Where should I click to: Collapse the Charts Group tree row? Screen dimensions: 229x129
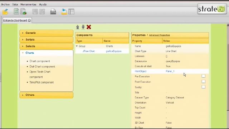(x=77, y=46)
